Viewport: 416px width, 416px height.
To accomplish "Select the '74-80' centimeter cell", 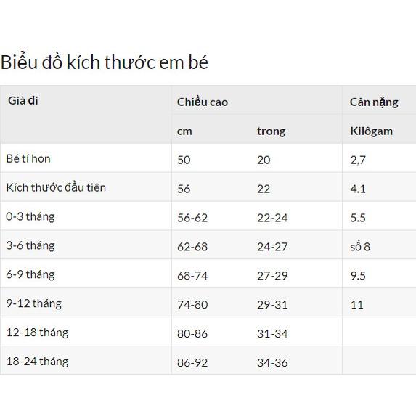I will (192, 305).
